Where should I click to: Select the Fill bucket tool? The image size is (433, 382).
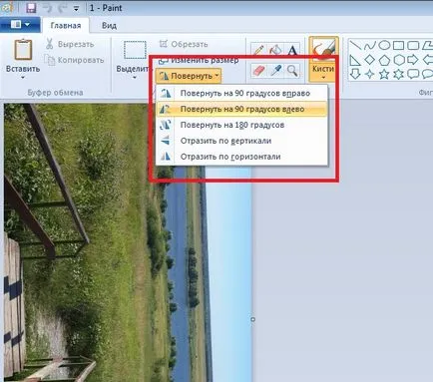click(275, 51)
